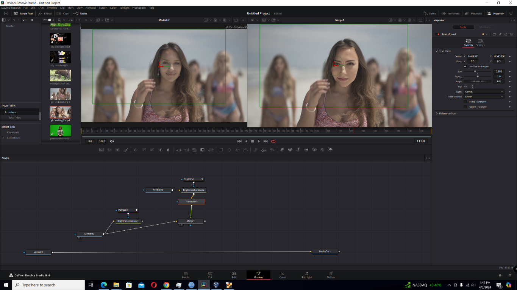
Task: Open the Keyframes panel
Action: tap(450, 14)
